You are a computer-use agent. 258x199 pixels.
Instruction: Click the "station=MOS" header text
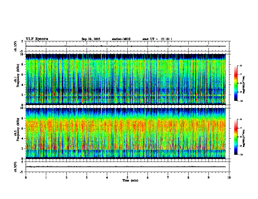click(x=121, y=39)
